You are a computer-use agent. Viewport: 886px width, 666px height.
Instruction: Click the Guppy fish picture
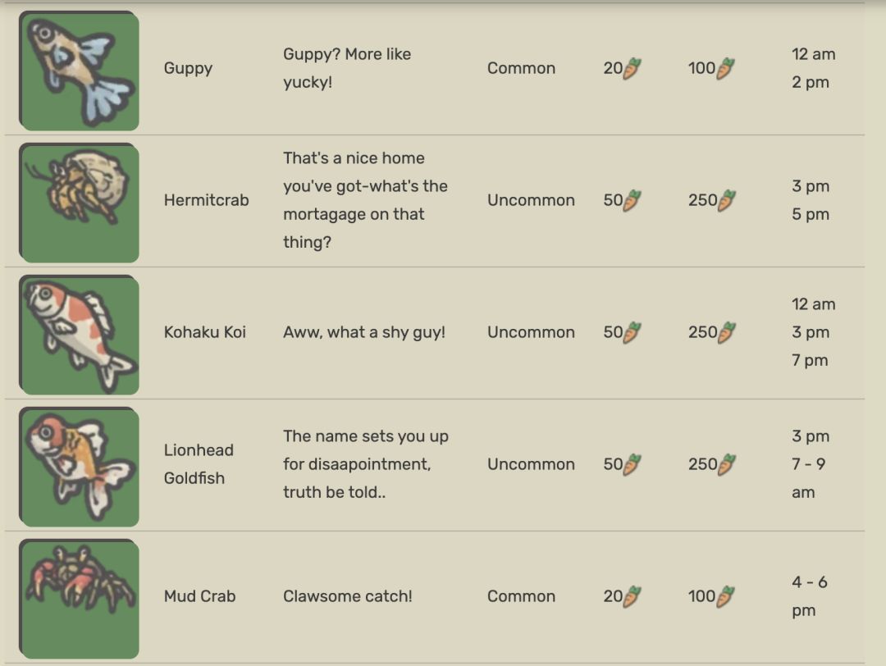pyautogui.click(x=79, y=71)
